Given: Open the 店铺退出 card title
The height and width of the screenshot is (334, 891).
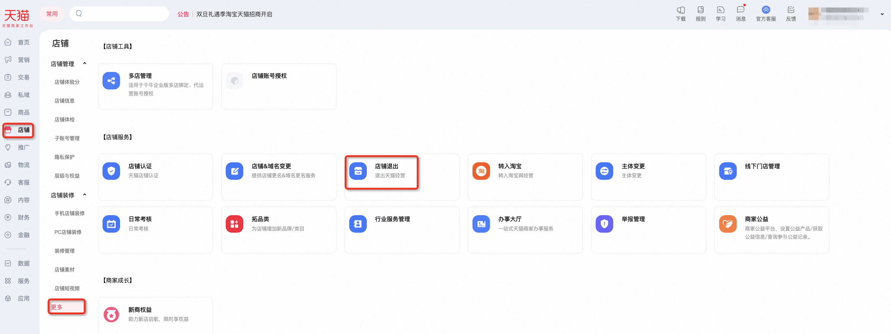Looking at the screenshot, I should pyautogui.click(x=387, y=166).
